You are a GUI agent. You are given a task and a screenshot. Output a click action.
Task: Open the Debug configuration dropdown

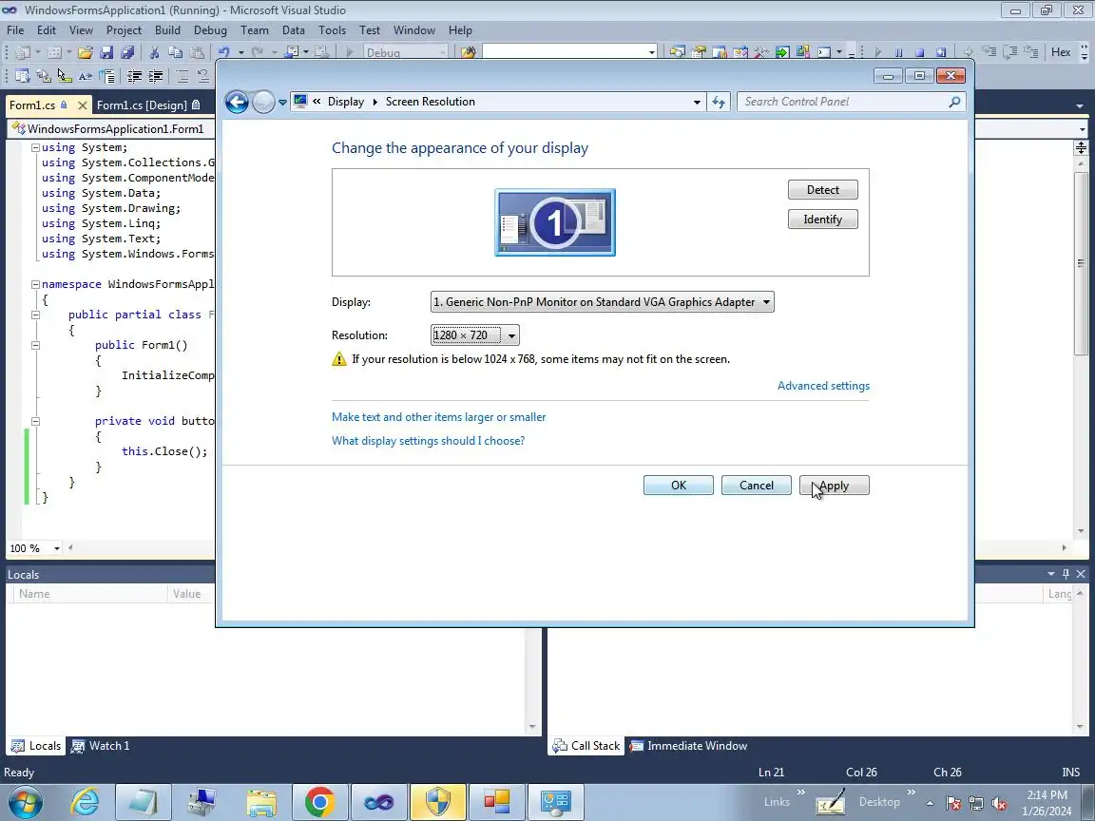click(407, 52)
